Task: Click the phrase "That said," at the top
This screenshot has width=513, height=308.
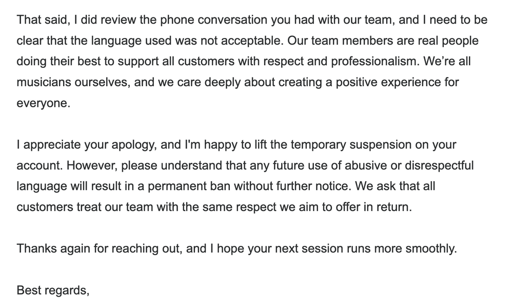Action: pyautogui.click(x=44, y=20)
